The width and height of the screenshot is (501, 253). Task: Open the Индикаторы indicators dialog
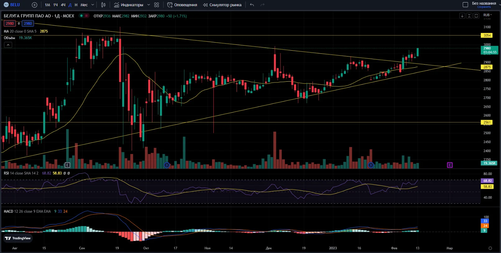(x=128, y=5)
